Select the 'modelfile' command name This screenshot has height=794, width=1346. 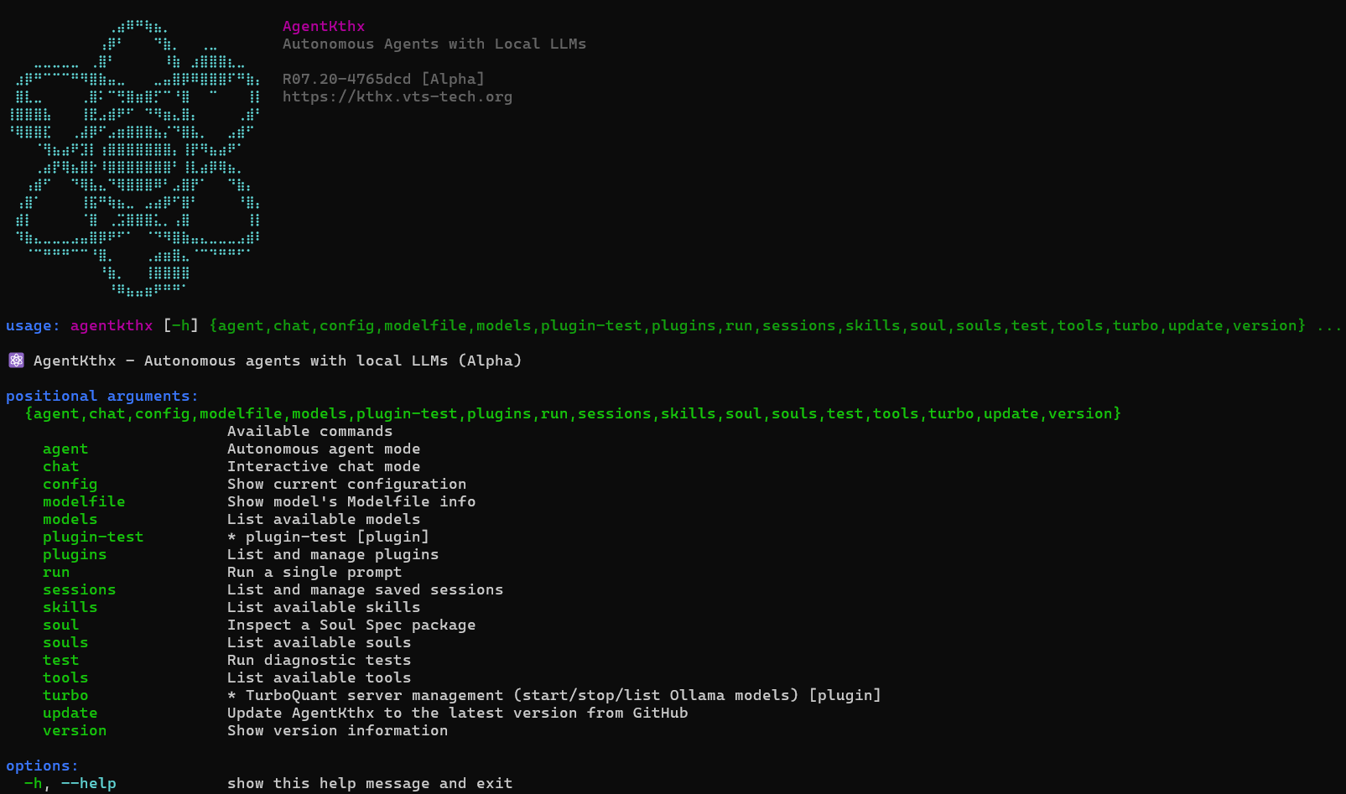point(84,501)
